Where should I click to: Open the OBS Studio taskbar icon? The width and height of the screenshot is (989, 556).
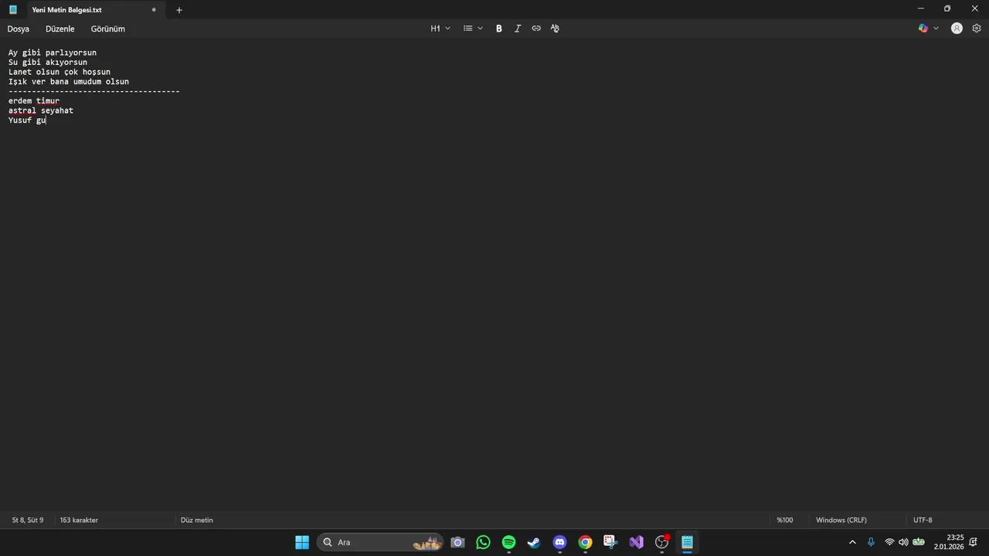[661, 542]
